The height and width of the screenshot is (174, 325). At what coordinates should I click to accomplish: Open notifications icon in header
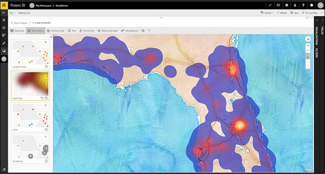pos(278,5)
